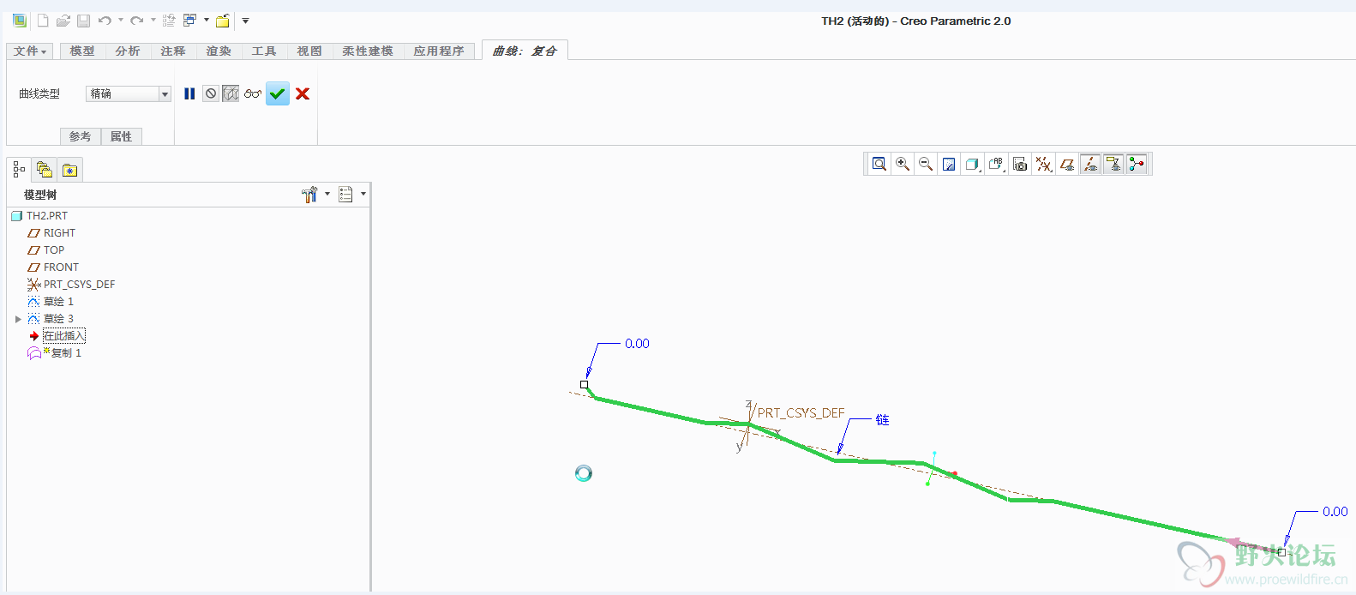Select the TOP datum plane

coord(46,250)
